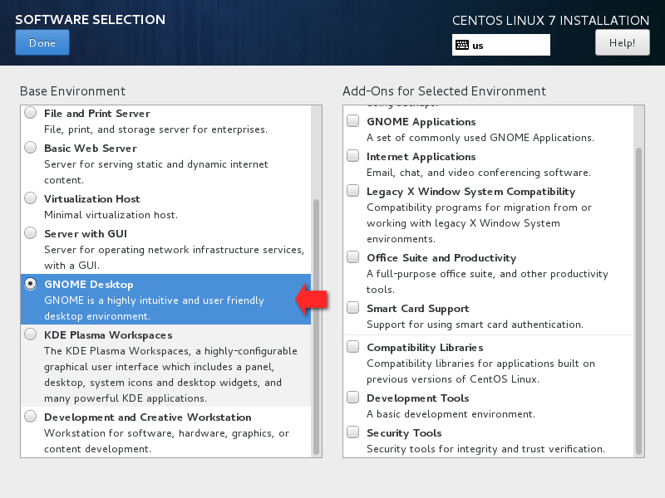The image size is (665, 498).
Task: Enable the Development Tools checkbox
Action: (352, 398)
